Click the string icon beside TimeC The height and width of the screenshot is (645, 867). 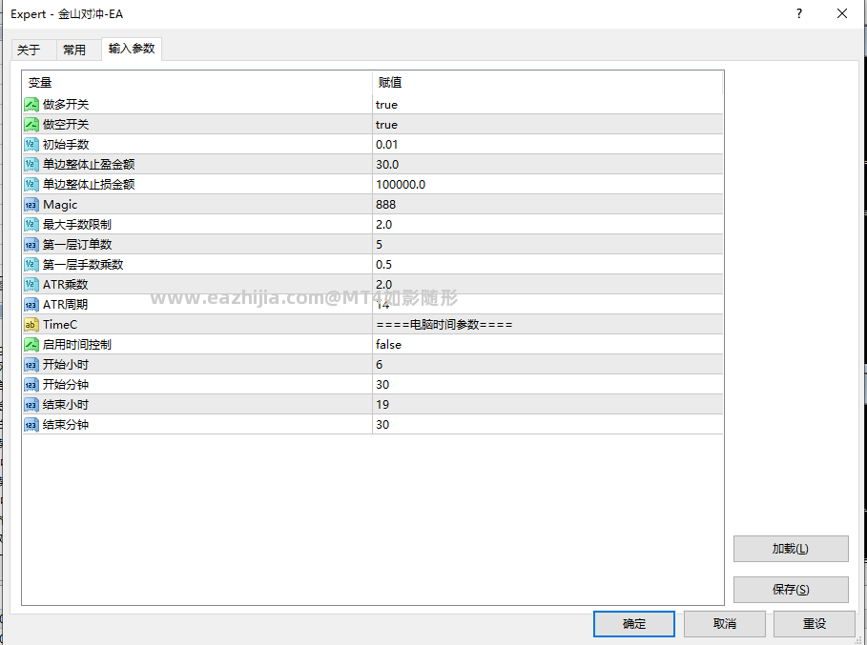tap(31, 324)
